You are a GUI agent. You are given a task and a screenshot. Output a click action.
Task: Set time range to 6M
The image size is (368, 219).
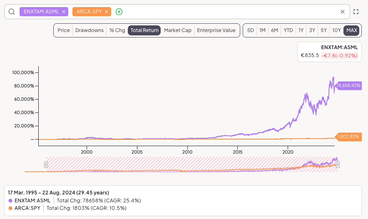pyautogui.click(x=275, y=30)
